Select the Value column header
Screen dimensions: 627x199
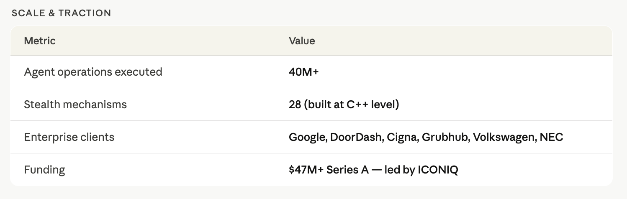(302, 41)
